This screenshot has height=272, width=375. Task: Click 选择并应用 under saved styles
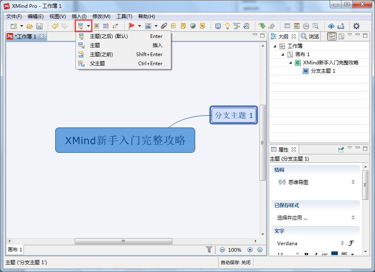click(291, 216)
